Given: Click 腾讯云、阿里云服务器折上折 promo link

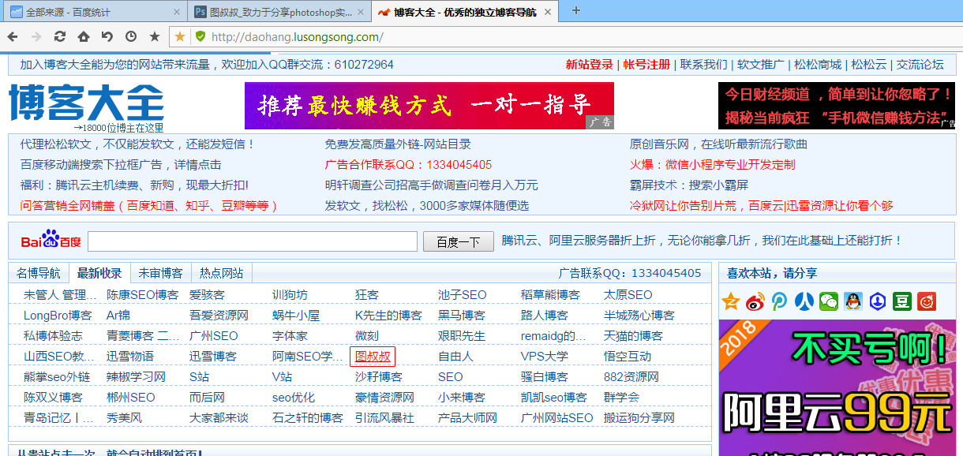Looking at the screenshot, I should pyautogui.click(x=702, y=241).
